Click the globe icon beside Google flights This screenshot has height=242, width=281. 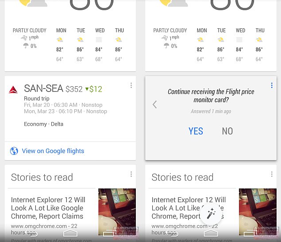point(14,151)
